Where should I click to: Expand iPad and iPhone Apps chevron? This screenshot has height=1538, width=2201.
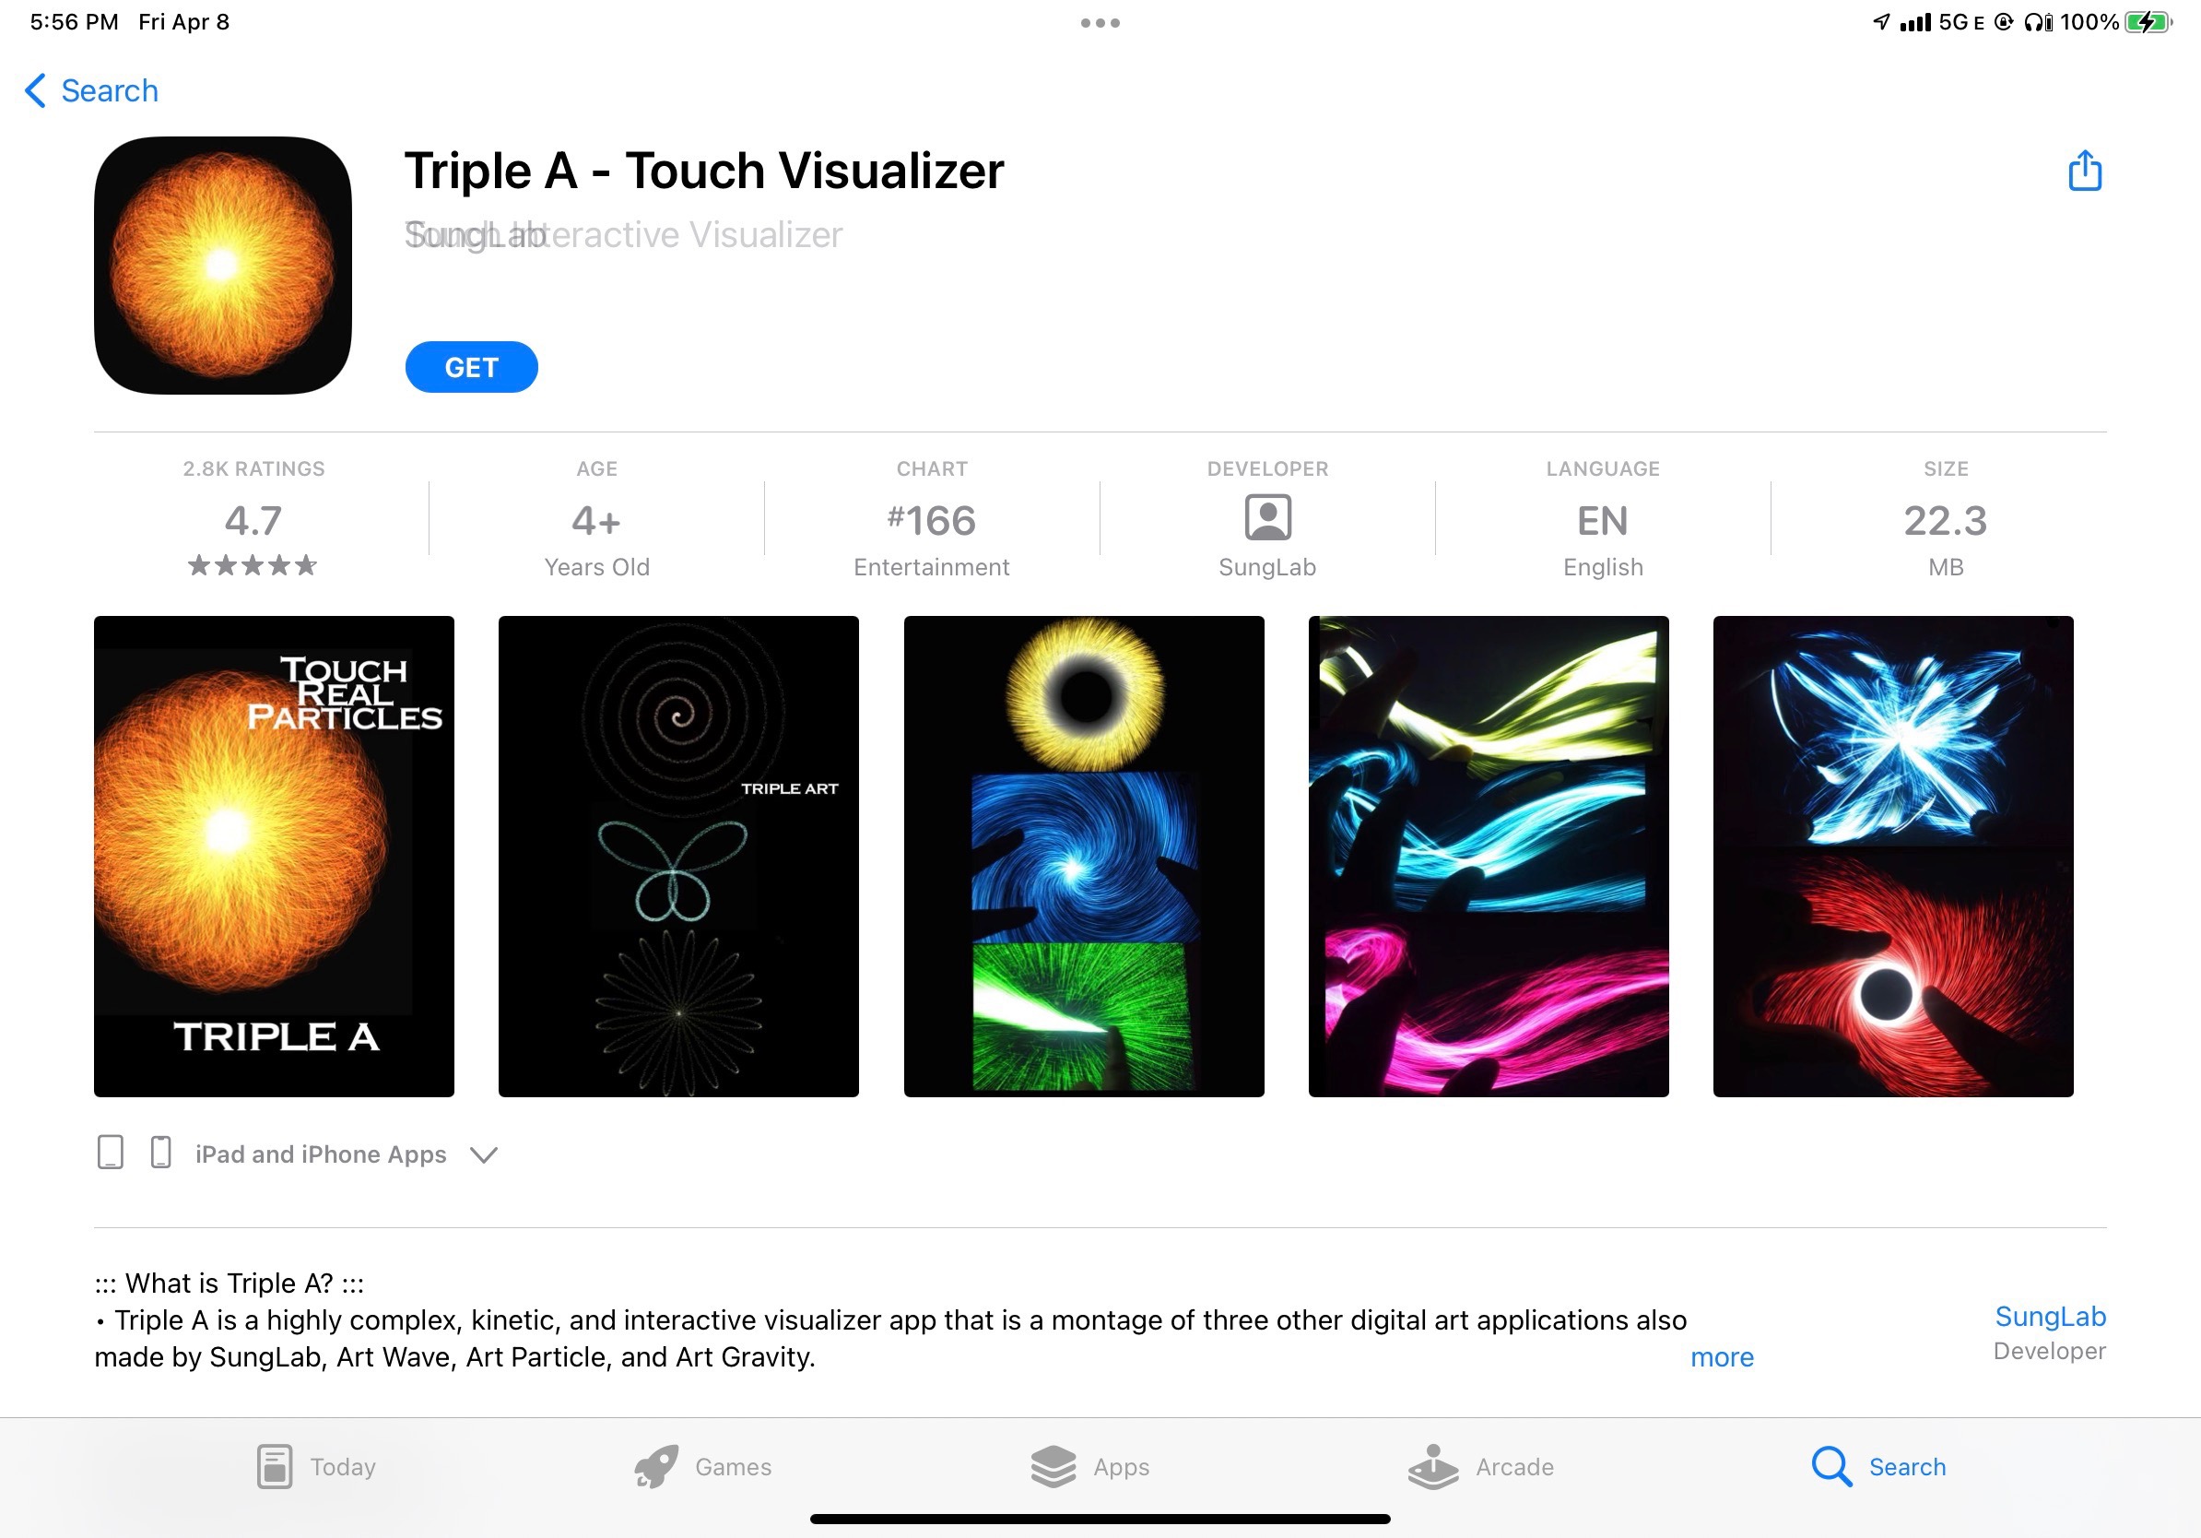pos(484,1154)
